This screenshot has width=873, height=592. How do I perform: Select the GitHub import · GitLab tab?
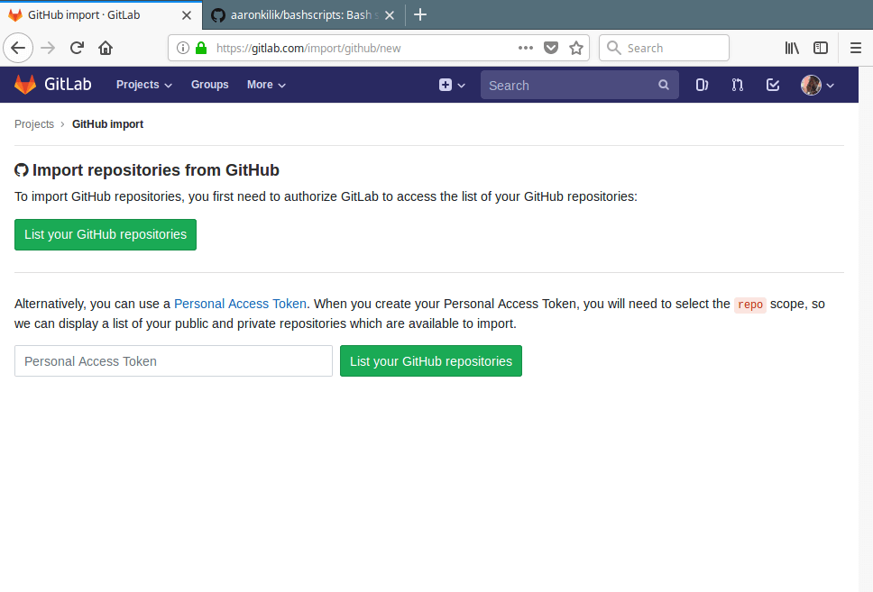[100, 15]
